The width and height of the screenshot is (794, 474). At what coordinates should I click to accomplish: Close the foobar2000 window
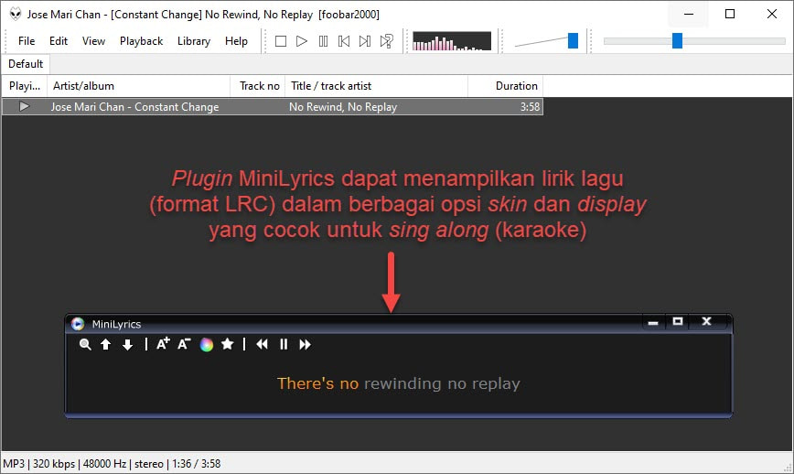click(772, 14)
